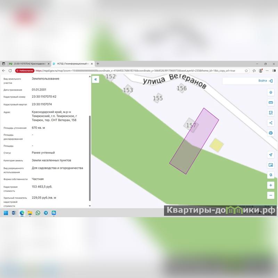
Task: Open the mini-map overview button
Action: tap(271, 165)
